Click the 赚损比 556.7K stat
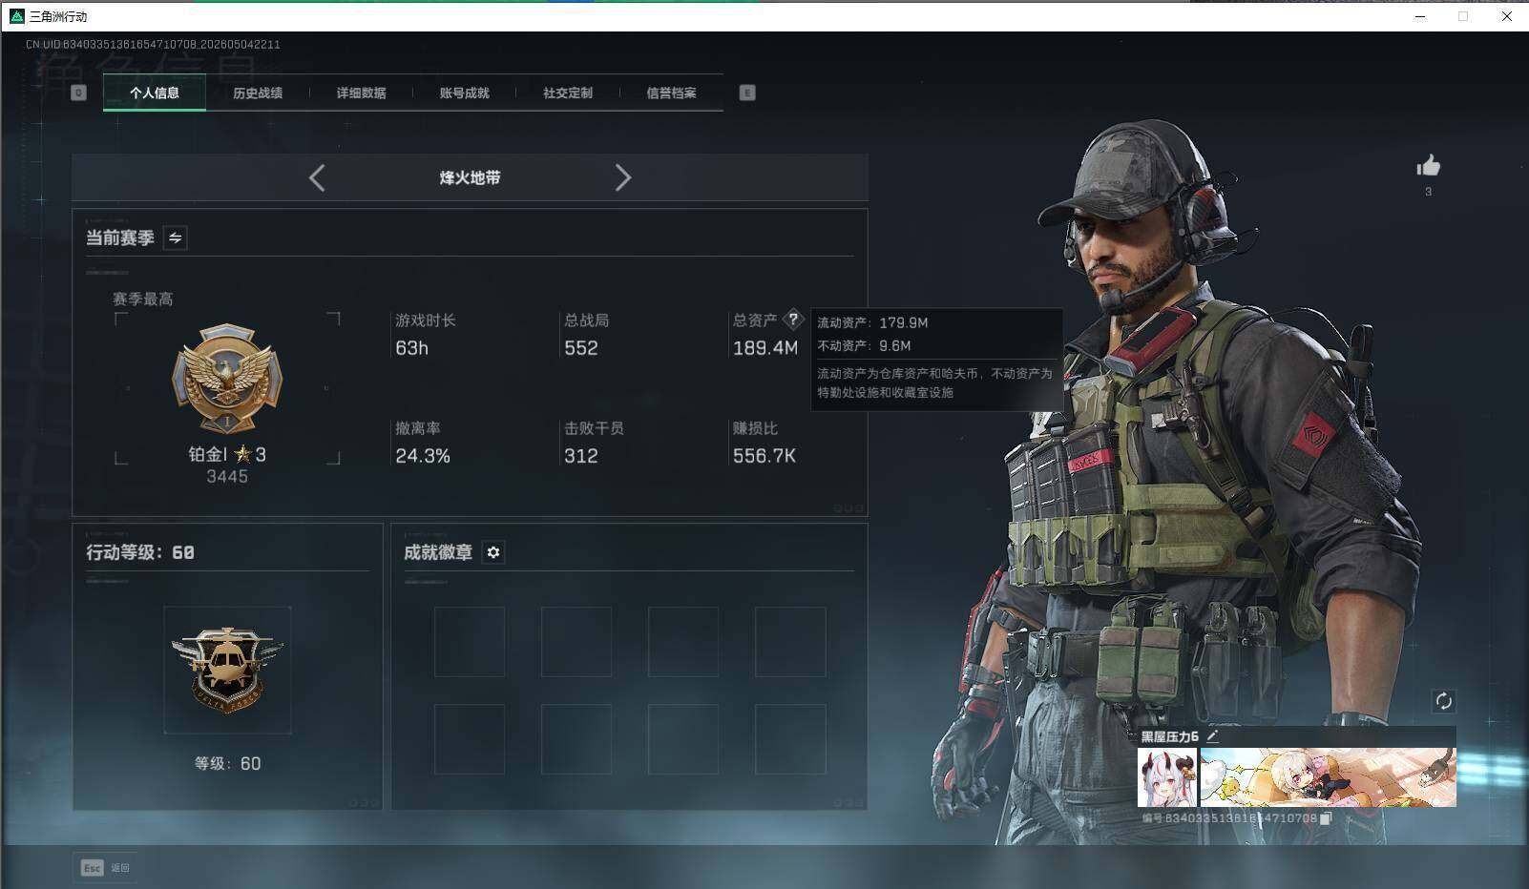Viewport: 1529px width, 889px height. pos(764,443)
